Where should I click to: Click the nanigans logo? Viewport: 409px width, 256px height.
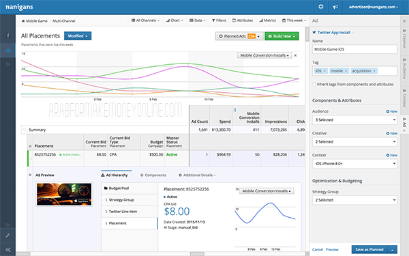tap(19, 7)
